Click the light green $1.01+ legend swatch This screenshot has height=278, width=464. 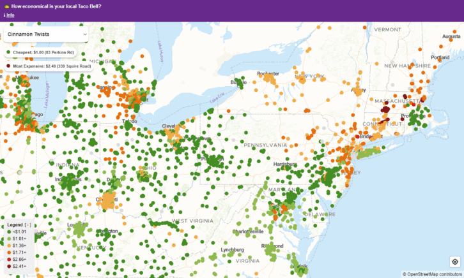tap(9, 238)
